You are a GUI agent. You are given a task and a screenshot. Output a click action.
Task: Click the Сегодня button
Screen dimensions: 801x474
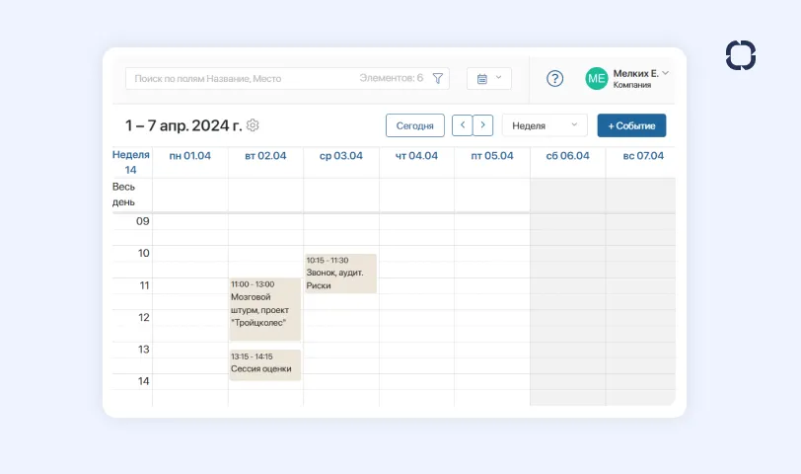(414, 125)
